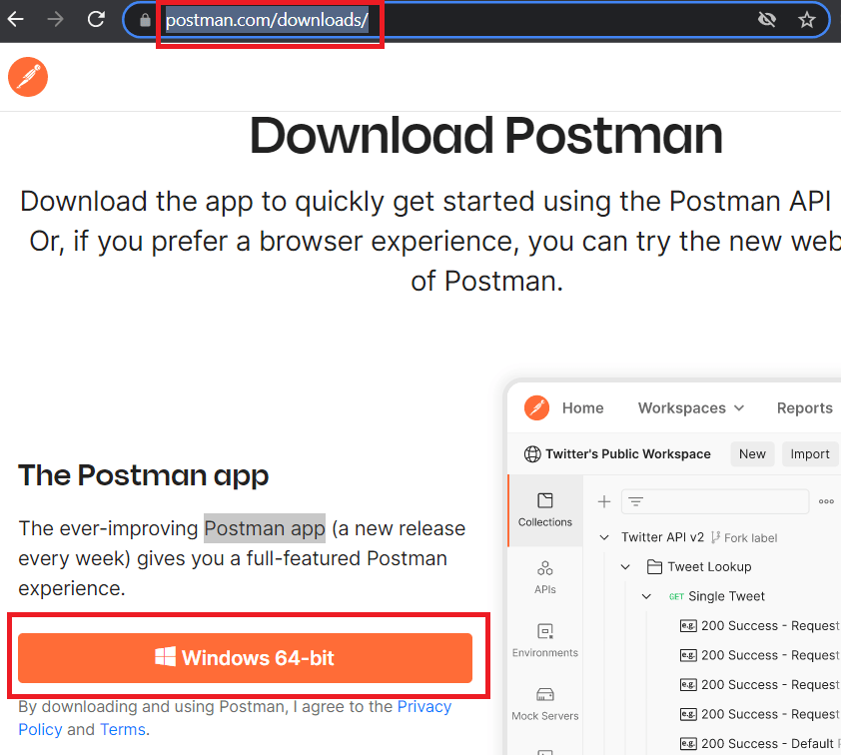Screen dimensions: 841x755
Task: Select the Collections sidebar tab
Action: pos(545,510)
